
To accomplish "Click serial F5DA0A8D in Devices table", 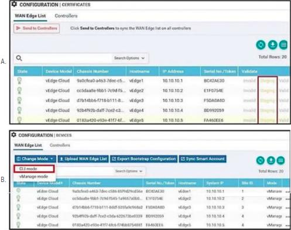I will click(155, 207).
